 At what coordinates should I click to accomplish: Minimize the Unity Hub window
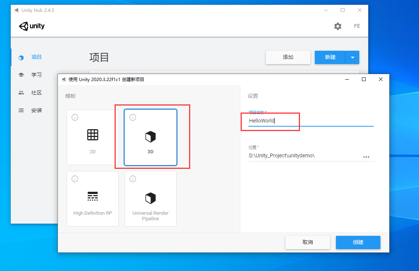(326, 10)
